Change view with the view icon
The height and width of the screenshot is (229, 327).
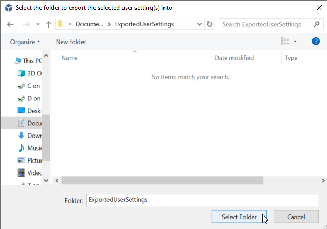pos(285,41)
